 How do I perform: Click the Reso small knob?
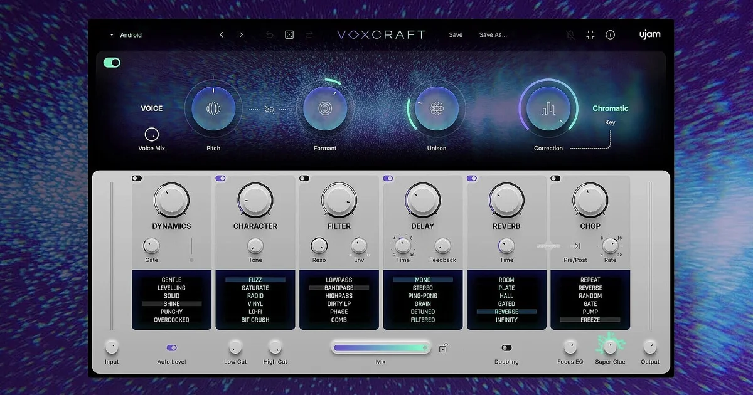pos(319,246)
